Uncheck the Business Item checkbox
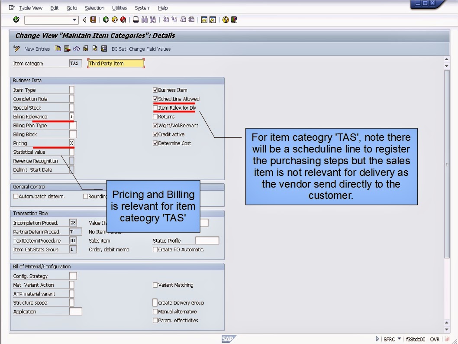Image resolution: width=458 pixels, height=344 pixels. 155,90
